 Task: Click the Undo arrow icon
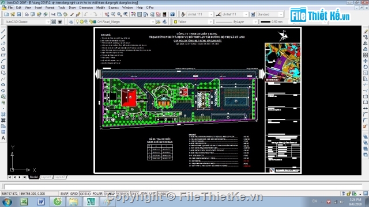(x=86, y=14)
